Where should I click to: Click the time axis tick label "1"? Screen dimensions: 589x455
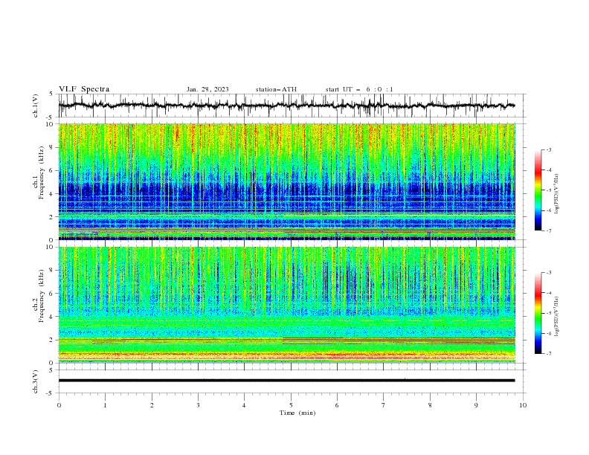(105, 405)
